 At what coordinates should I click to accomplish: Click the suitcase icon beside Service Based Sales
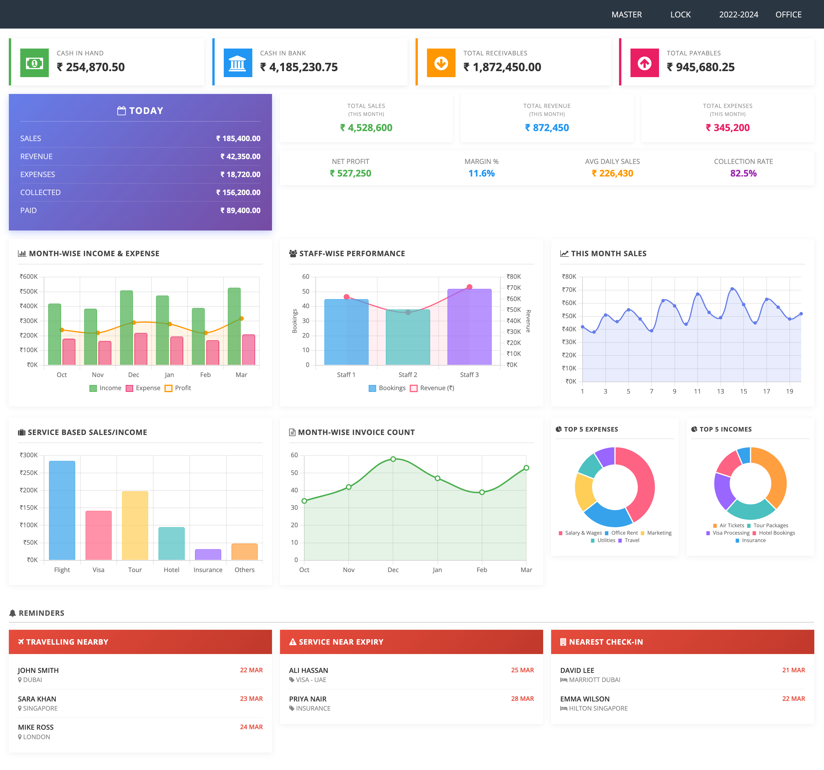(22, 432)
